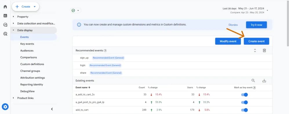Click the sign_up recommended event tag
289x114 pixels.
[x=108, y=58]
